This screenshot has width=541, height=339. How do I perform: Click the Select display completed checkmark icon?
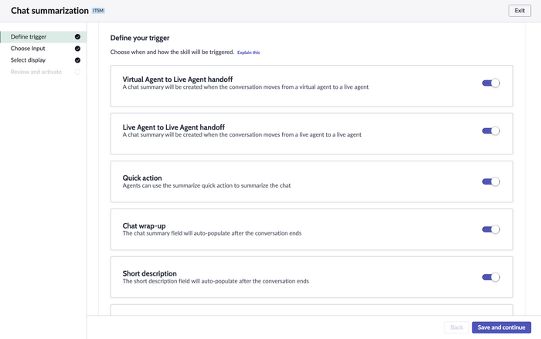[77, 60]
